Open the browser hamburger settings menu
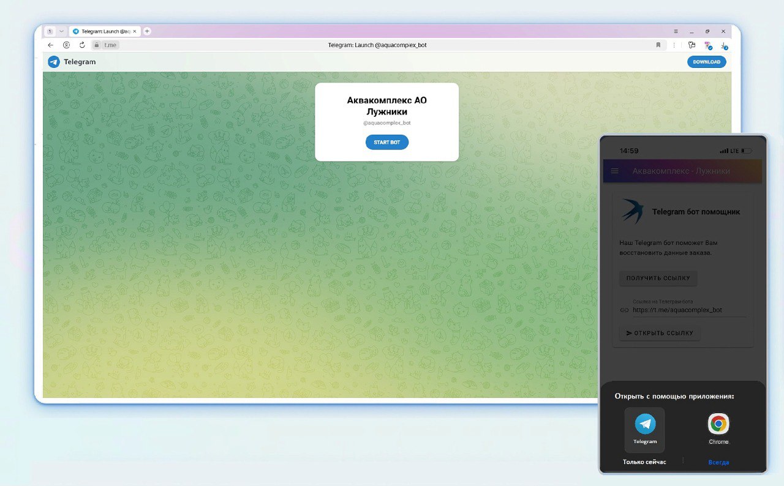 click(676, 31)
